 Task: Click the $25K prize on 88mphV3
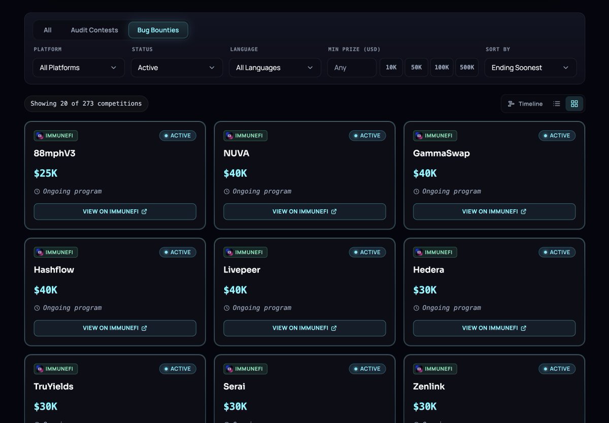click(46, 173)
